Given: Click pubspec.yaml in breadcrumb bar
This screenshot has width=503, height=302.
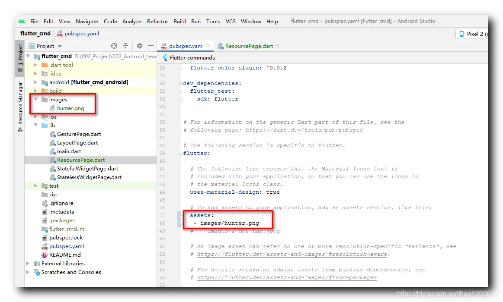Looking at the screenshot, I should click(81, 33).
